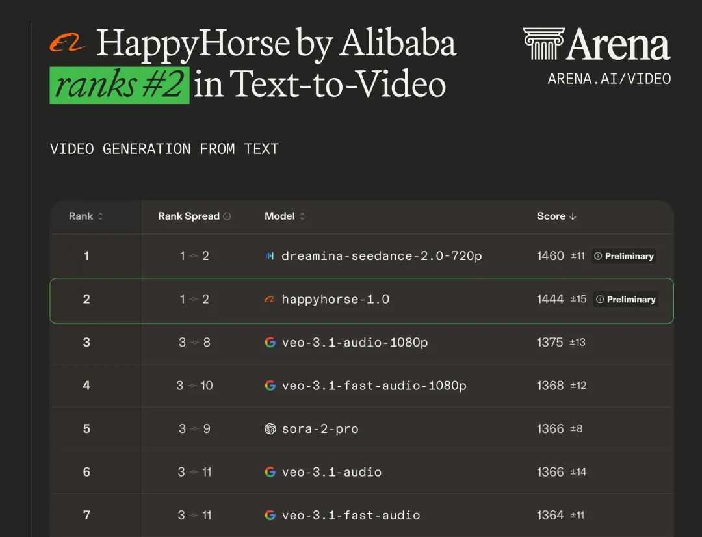Click the OpenAI icon beside sora-2-pro
Viewport: 702px width, 537px height.
270,429
